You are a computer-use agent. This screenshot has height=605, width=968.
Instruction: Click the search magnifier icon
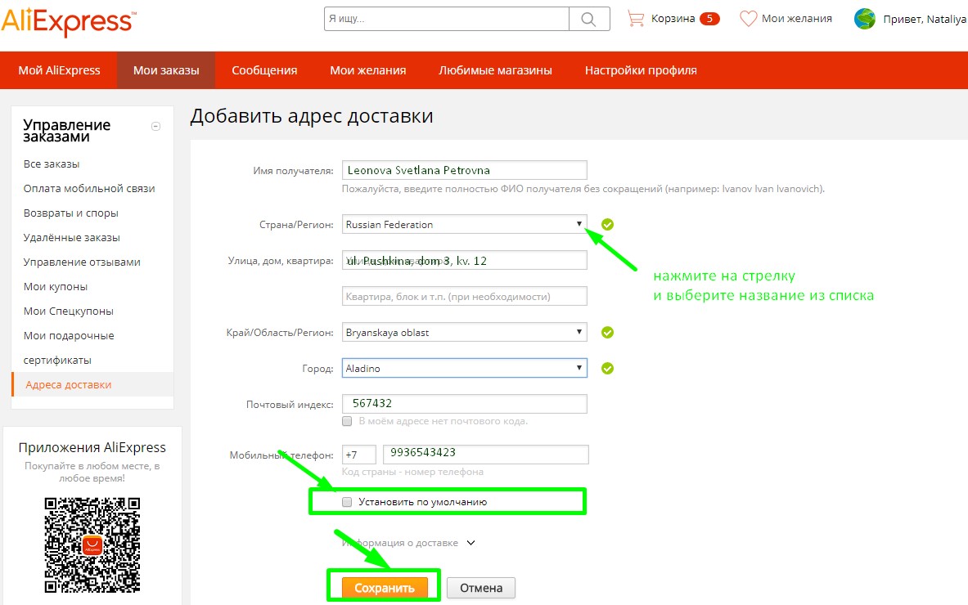tap(589, 19)
